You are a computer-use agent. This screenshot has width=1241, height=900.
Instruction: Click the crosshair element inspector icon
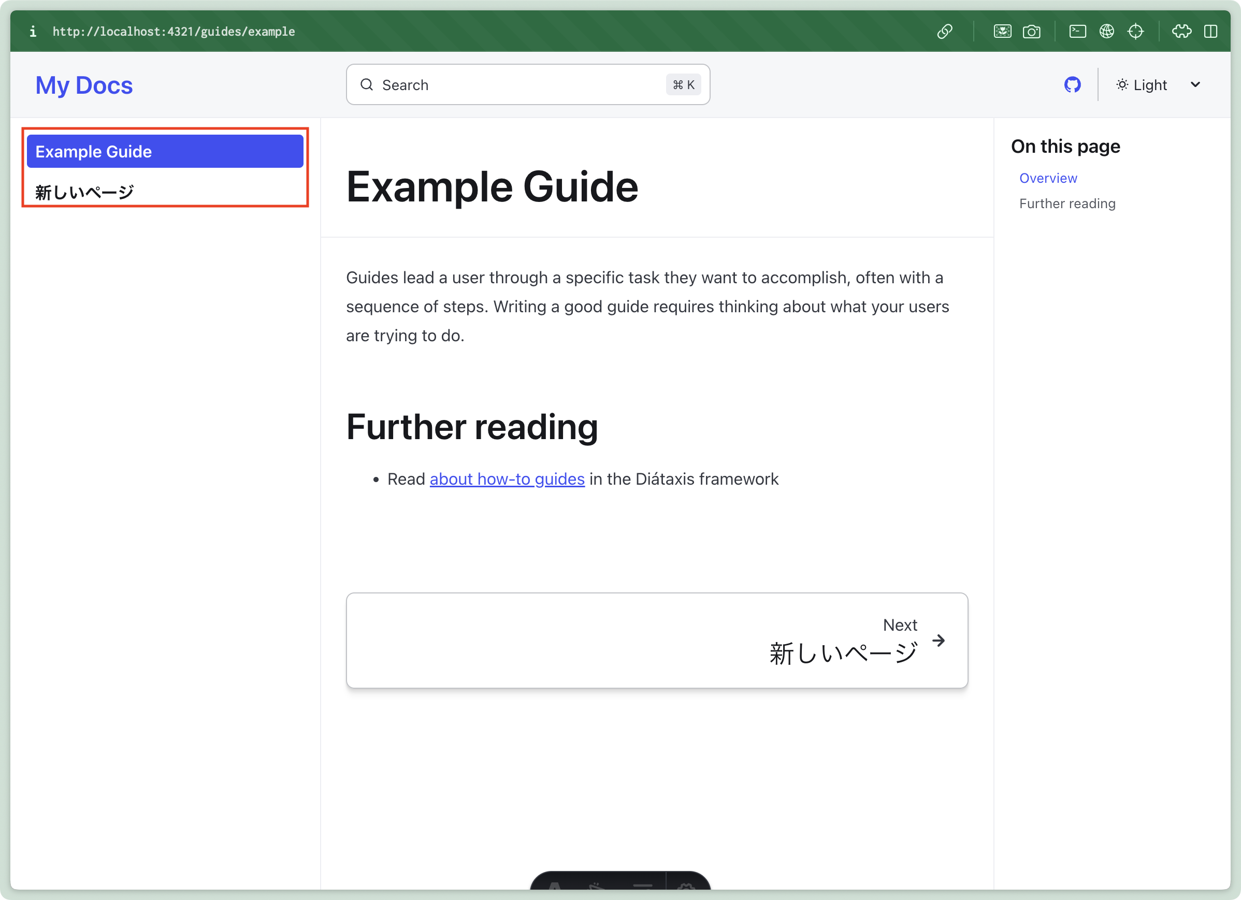[1135, 31]
